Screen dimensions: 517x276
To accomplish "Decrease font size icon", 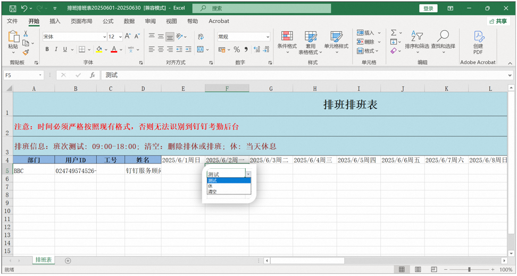I will point(137,37).
